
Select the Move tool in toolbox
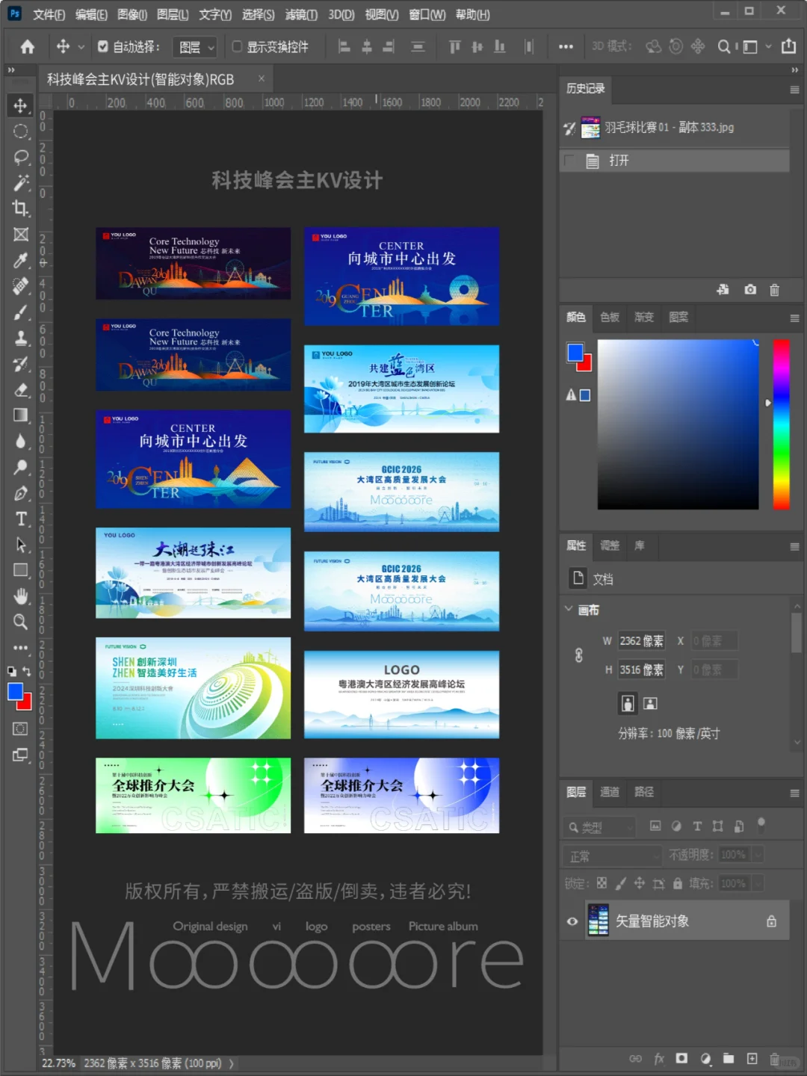coord(21,105)
